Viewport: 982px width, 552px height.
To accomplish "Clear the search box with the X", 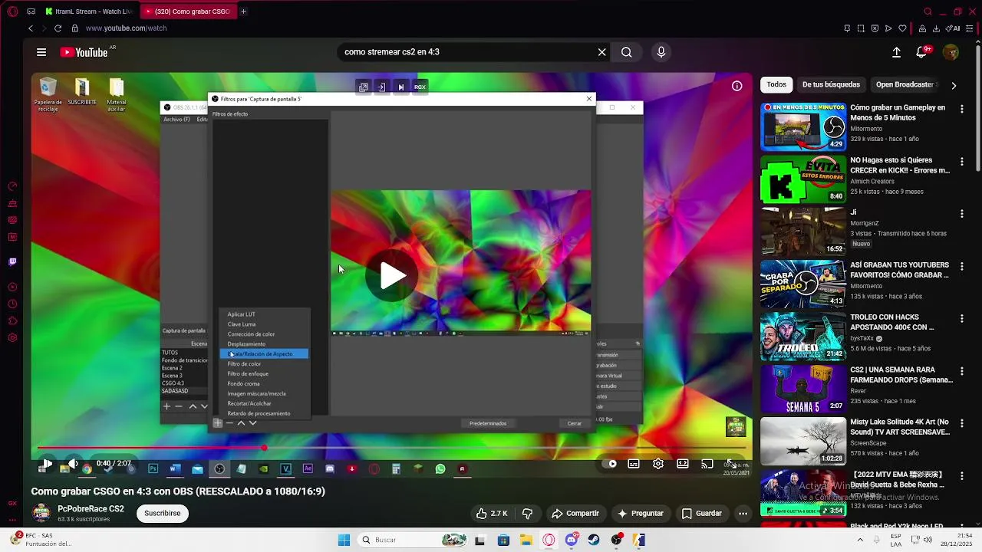I will (602, 52).
